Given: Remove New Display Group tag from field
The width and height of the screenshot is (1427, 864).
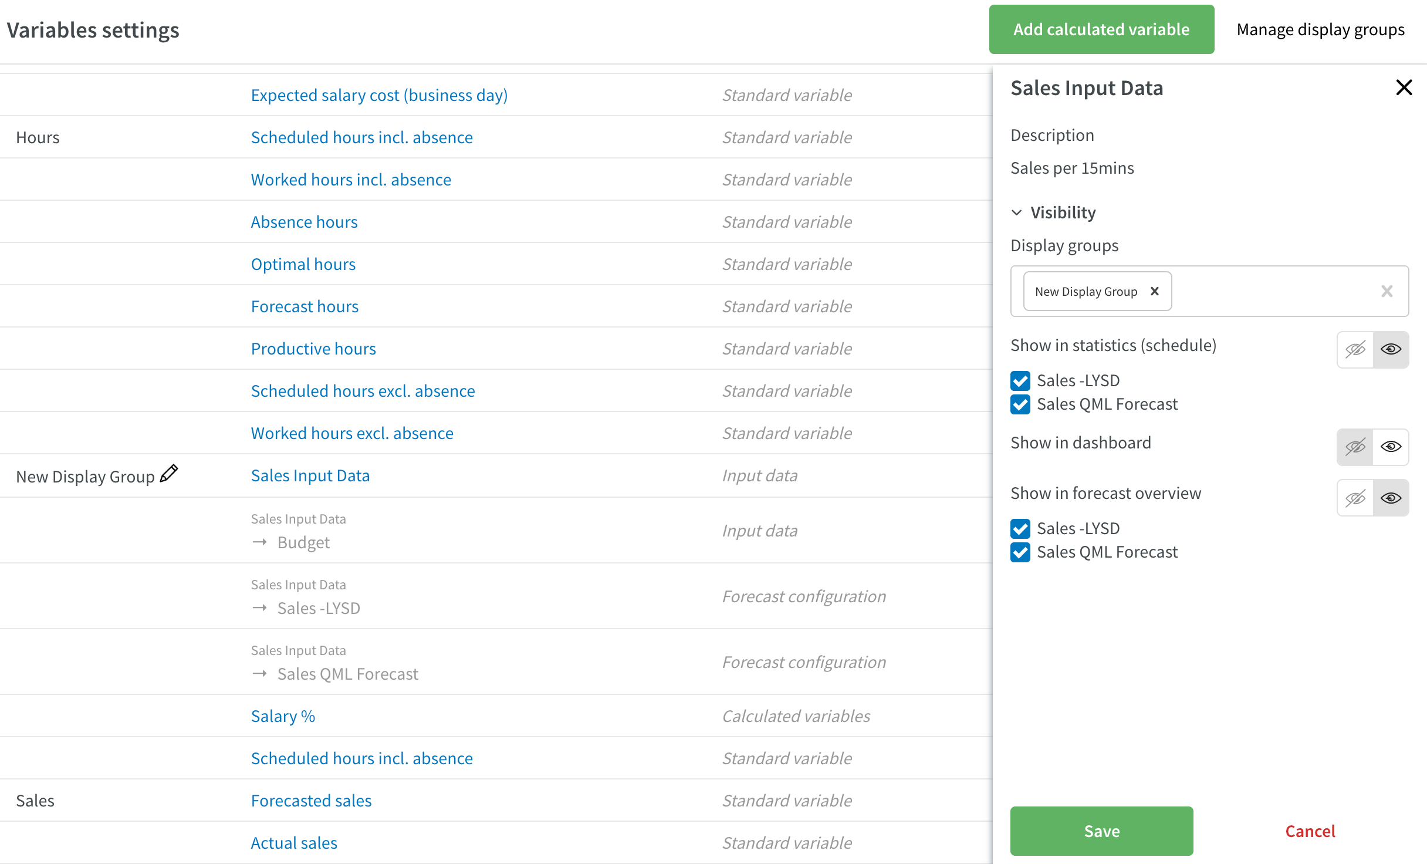Looking at the screenshot, I should click(x=1155, y=291).
